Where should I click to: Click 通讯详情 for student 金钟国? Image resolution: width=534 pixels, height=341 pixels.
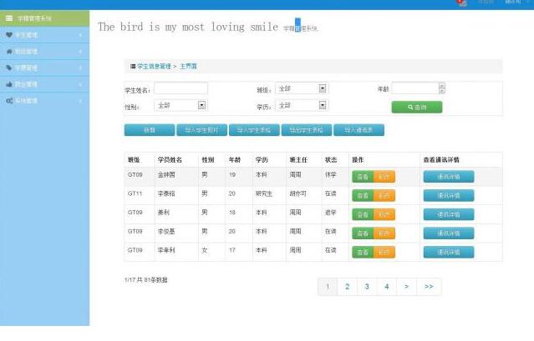tap(448, 176)
